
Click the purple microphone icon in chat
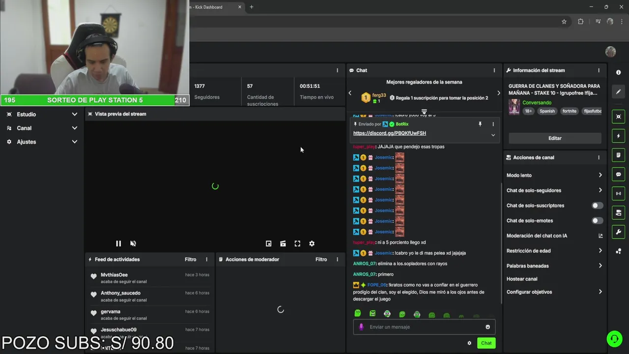(x=361, y=327)
